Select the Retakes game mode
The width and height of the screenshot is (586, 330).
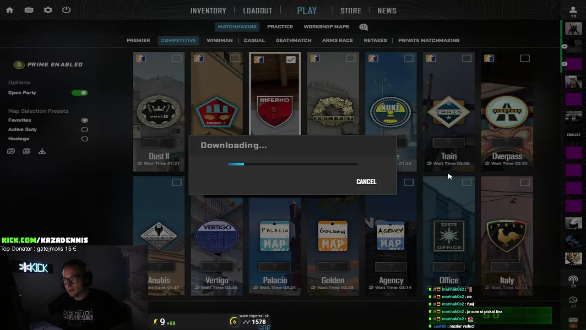click(375, 40)
